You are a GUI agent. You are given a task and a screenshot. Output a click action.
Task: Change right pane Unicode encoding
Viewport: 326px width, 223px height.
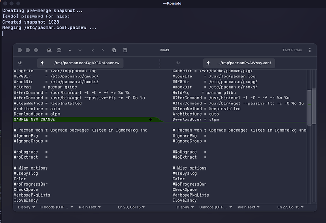tap(216, 207)
